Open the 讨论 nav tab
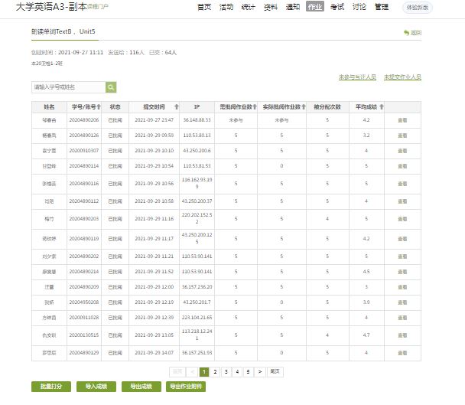The image size is (465, 405). pyautogui.click(x=359, y=7)
